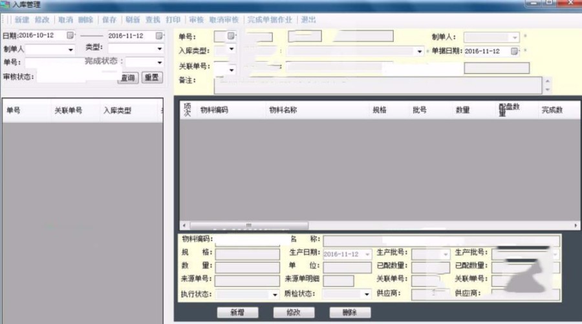Screen dimensions: 582x324
Task: Open the end date 2016-11-12 calendar icon
Action: pyautogui.click(x=159, y=35)
